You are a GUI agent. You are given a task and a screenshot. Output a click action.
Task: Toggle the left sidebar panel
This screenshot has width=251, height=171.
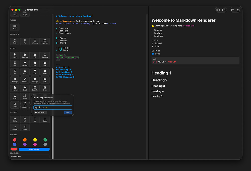[218, 10]
